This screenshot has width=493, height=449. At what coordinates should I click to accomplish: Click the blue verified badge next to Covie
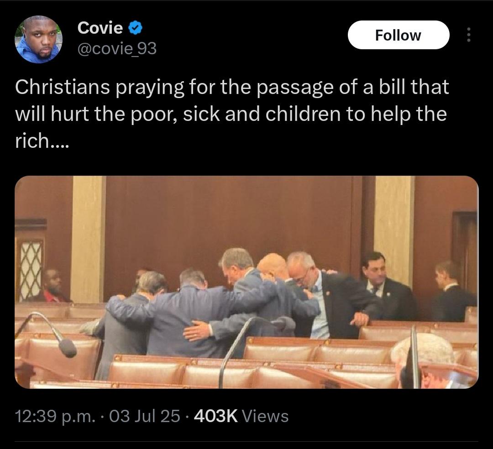point(135,28)
